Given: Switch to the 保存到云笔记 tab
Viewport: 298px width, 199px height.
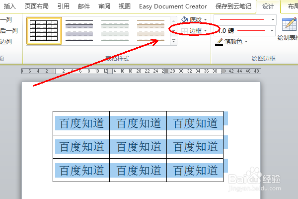Looking at the screenshot, I should point(233,6).
